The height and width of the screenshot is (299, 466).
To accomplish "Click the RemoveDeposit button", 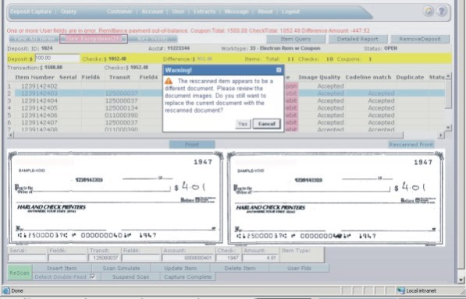I will point(420,39).
